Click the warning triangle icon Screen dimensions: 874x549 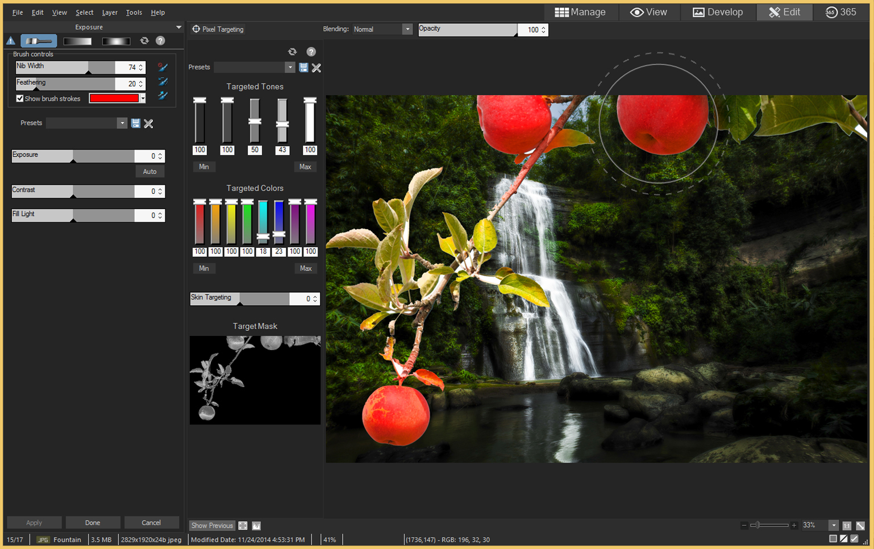pyautogui.click(x=10, y=41)
